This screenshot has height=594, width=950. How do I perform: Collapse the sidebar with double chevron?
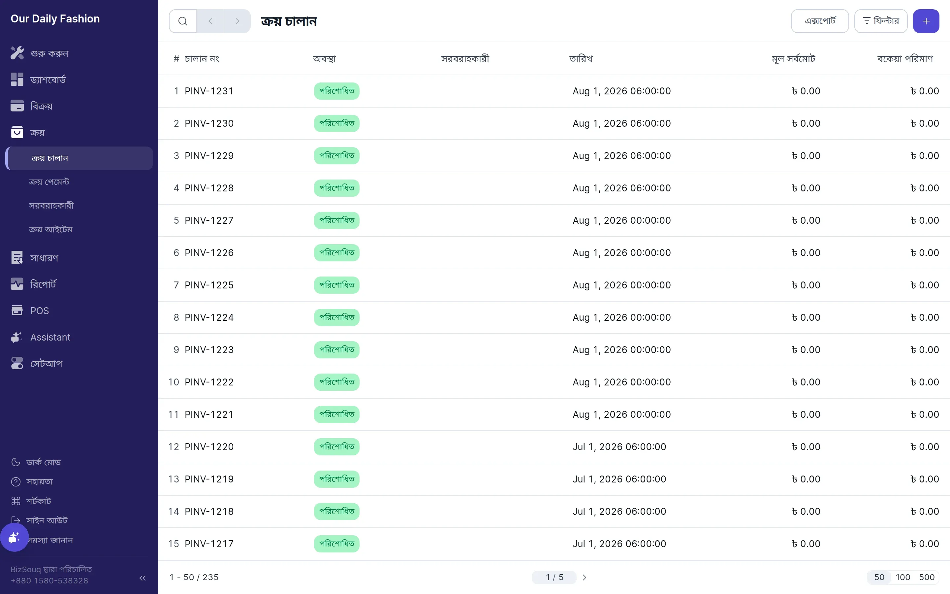click(x=142, y=578)
